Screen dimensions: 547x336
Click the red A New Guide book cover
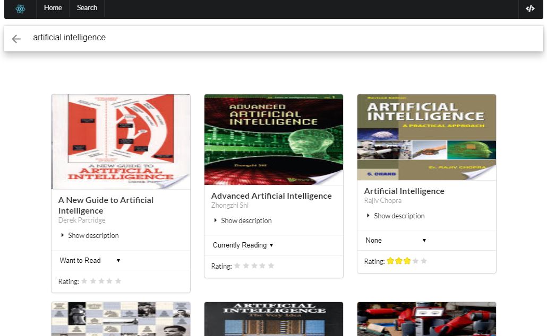(121, 142)
